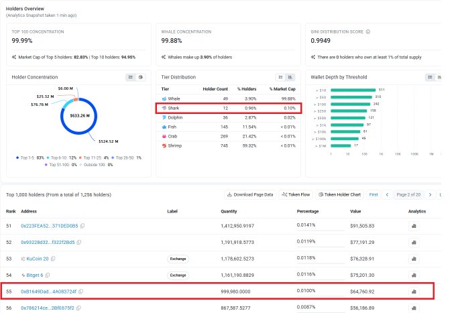Open analytics for Bitget 6 row
Image resolution: width=456 pixels, height=313 pixels.
[414, 275]
